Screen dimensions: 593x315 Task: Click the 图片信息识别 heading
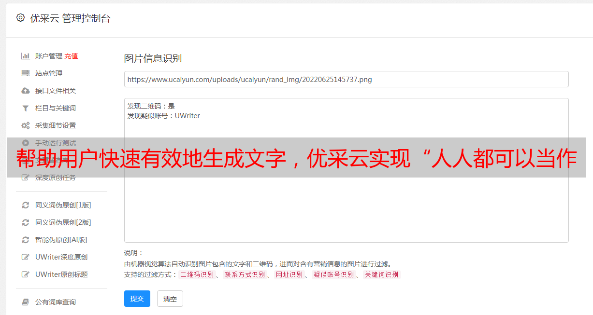pyautogui.click(x=153, y=58)
